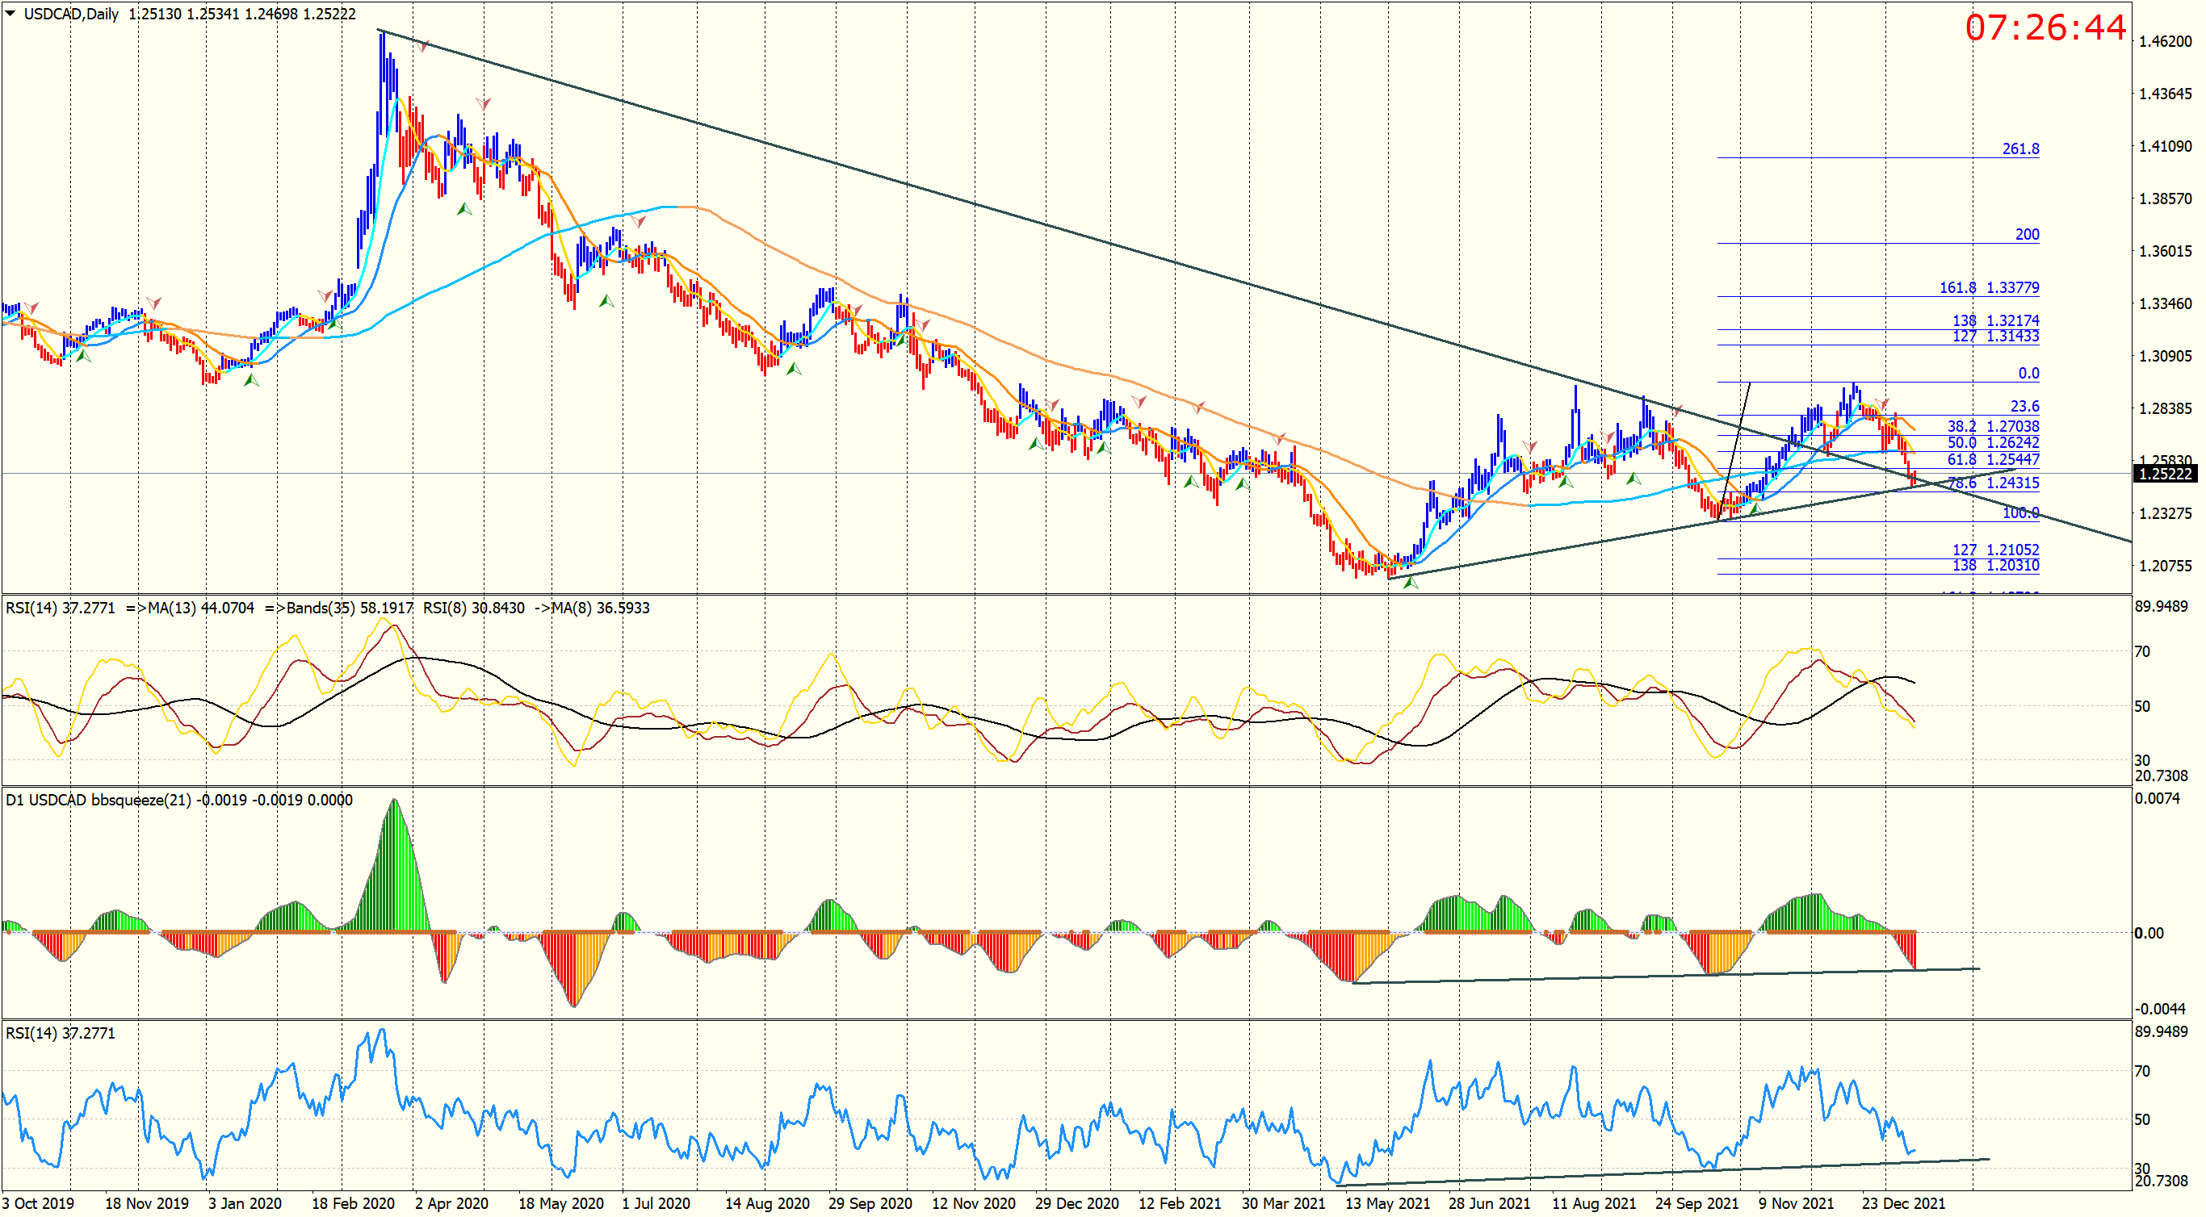This screenshot has height=1217, width=2206.
Task: Open the dropdown triangle beside USDCAD,Daily
Action: (x=10, y=13)
